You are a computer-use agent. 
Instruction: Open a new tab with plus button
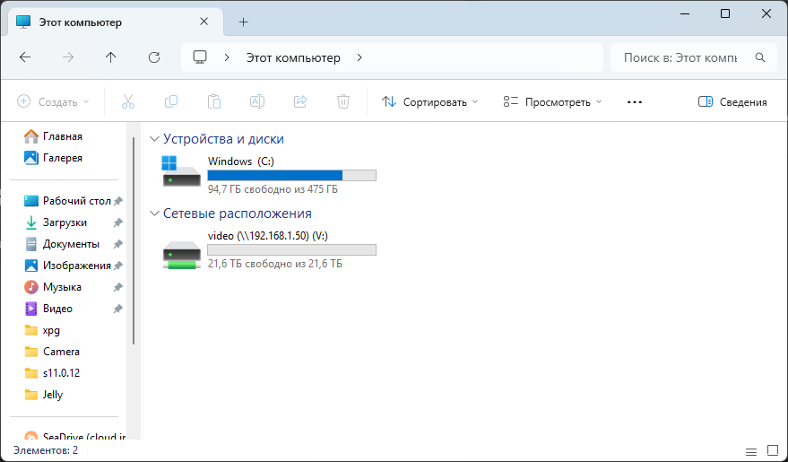[243, 22]
